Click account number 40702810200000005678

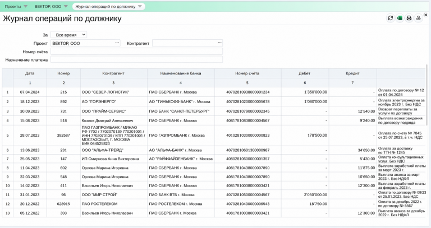click(247, 101)
